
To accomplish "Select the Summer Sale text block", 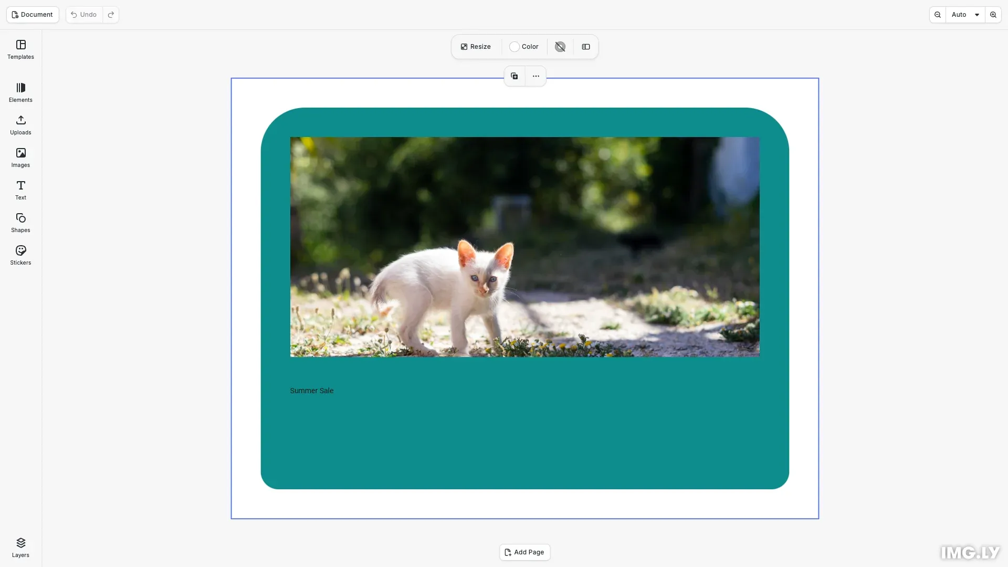I will pos(312,391).
